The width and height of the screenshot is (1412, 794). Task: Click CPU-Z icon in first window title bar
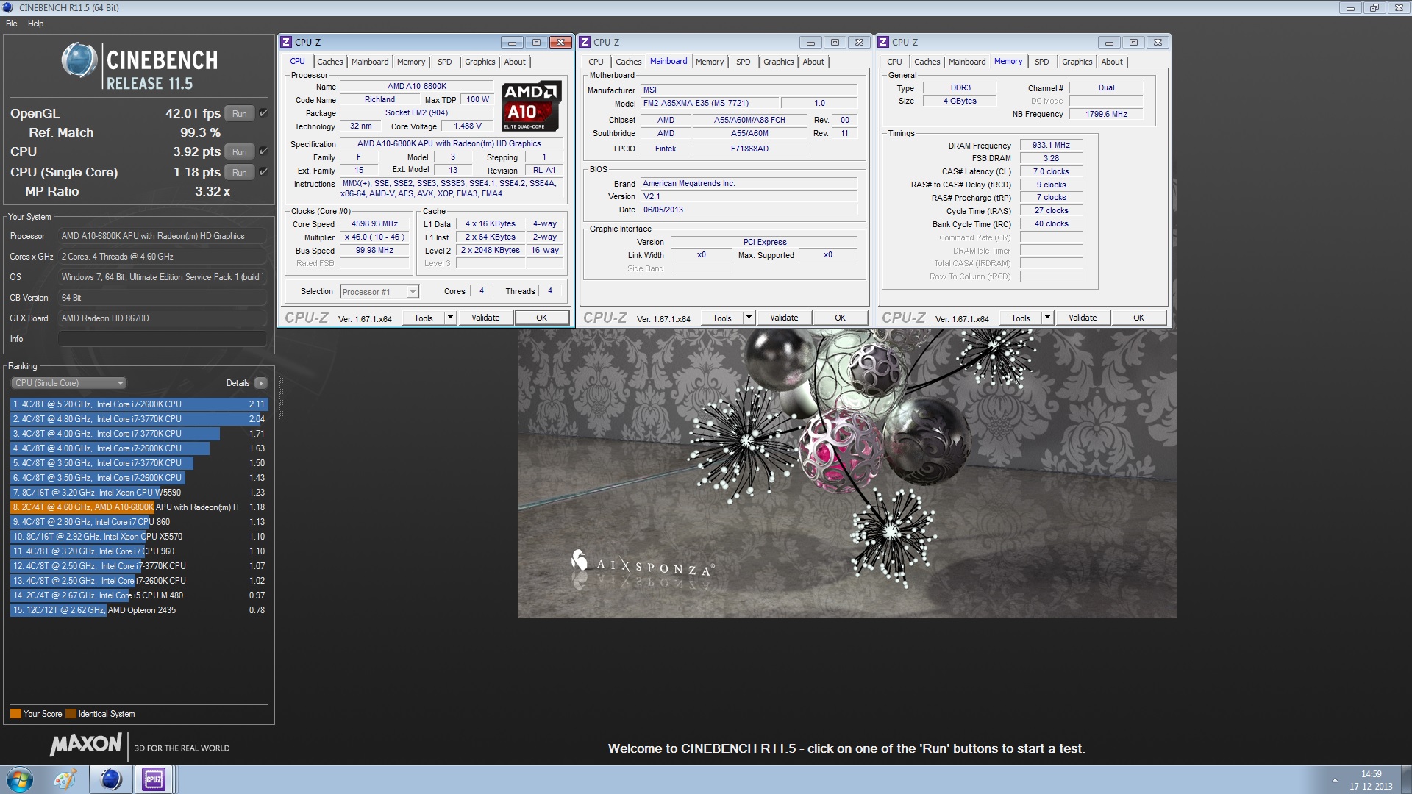click(286, 43)
